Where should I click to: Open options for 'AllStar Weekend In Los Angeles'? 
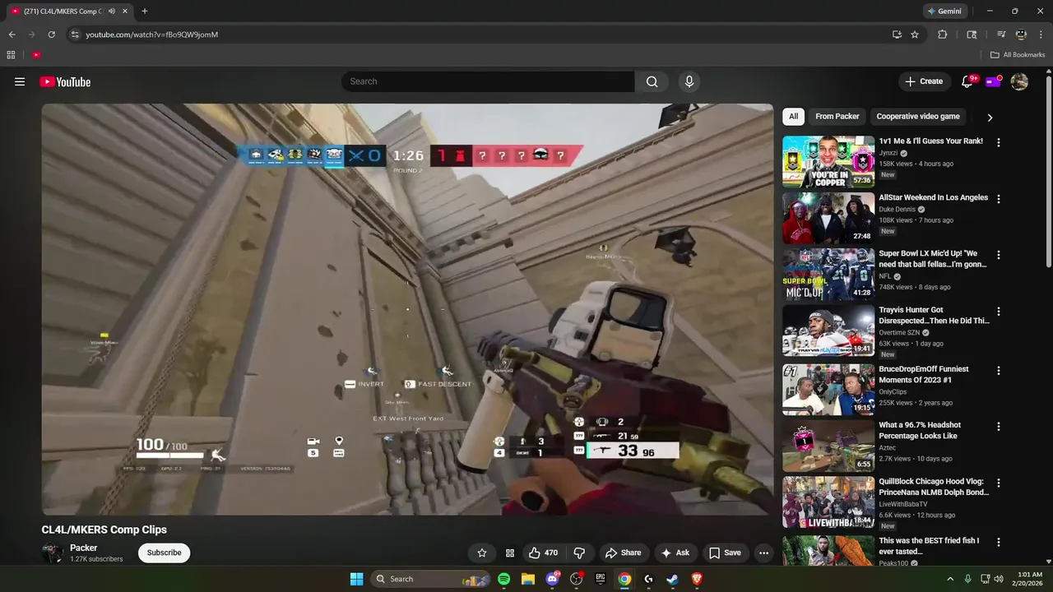point(999,199)
